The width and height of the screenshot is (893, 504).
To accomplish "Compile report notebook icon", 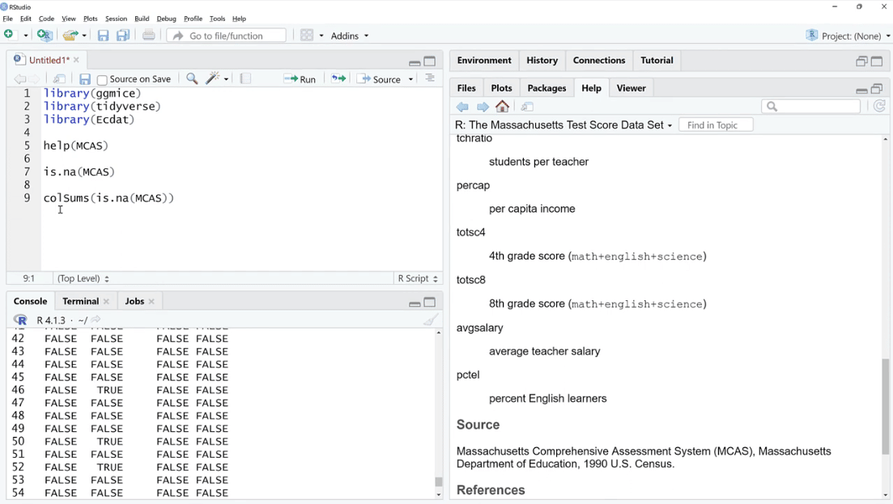I will point(245,78).
